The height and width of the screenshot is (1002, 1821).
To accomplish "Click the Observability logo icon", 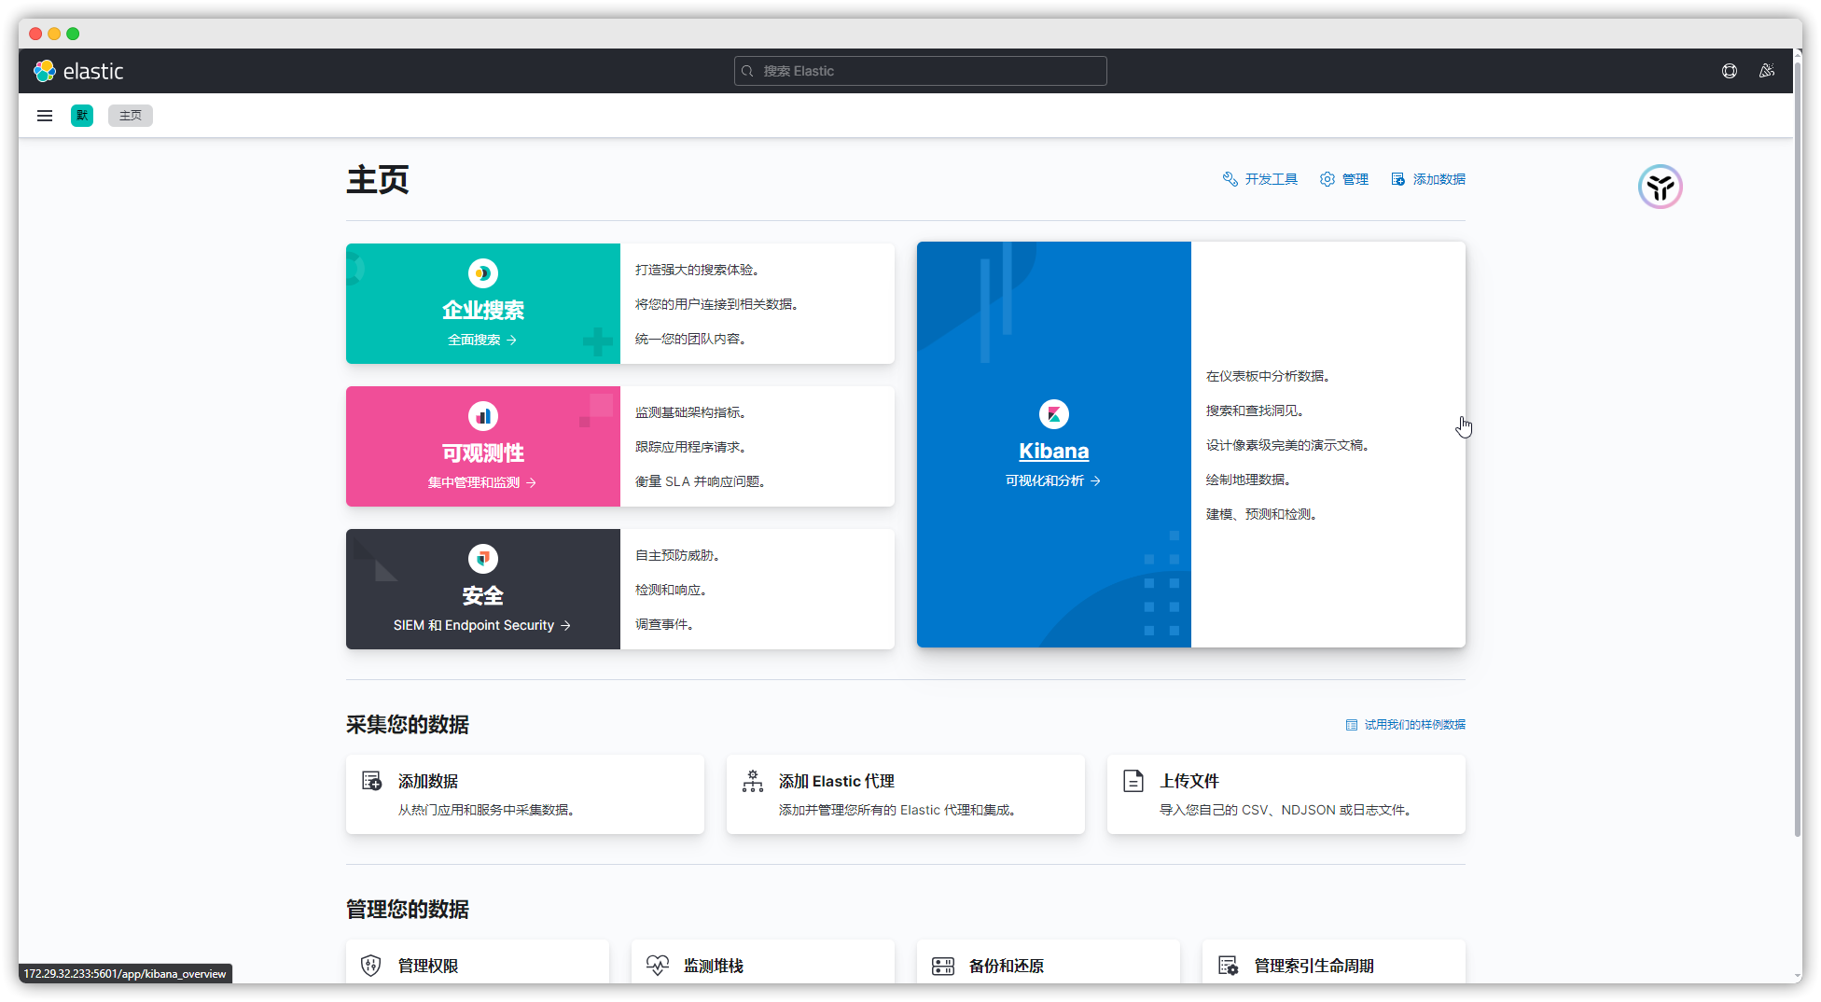I will [x=483, y=416].
